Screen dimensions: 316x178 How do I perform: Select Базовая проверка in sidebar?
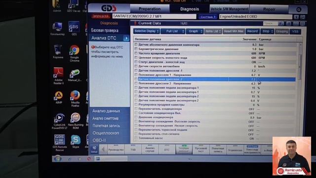tap(105, 31)
